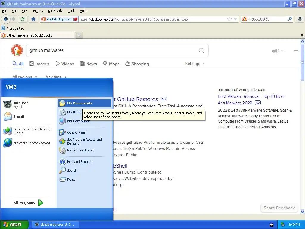The image size is (305, 229).
Task: Click the duckduckgo.com site identity button
Action: click(x=59, y=19)
